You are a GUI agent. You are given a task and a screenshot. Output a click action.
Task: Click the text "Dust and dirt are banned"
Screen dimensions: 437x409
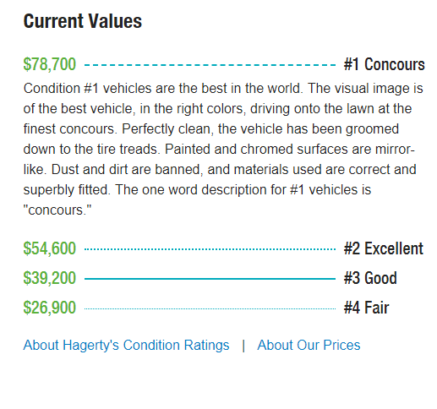(126, 170)
